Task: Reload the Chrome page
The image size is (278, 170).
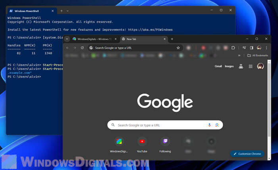Action: [82, 48]
